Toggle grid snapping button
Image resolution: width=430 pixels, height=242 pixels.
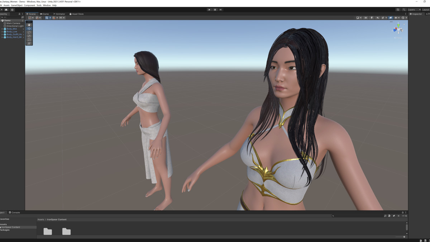pos(54,18)
